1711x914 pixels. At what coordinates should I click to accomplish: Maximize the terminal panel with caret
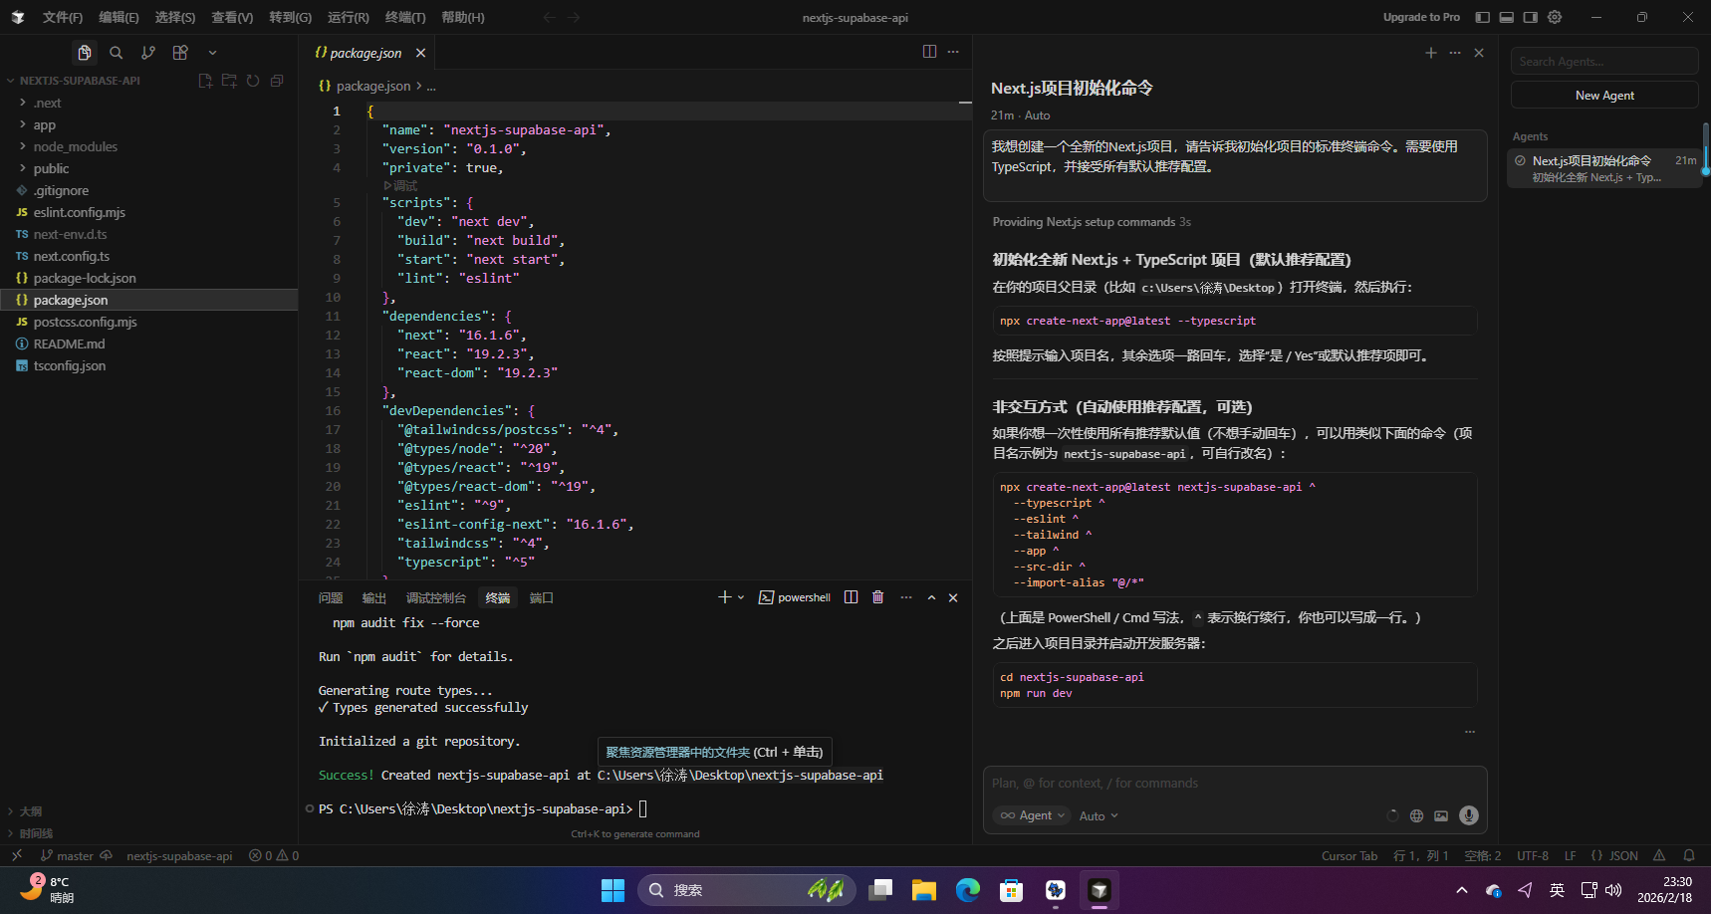pos(931,597)
